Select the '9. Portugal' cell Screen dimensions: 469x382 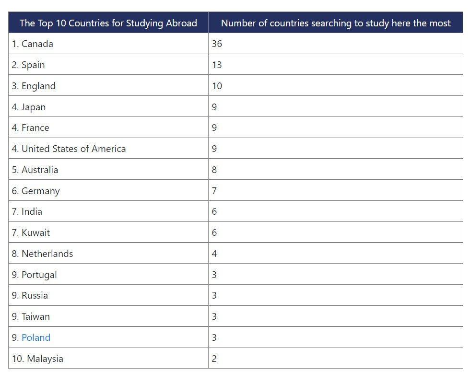tap(108, 274)
